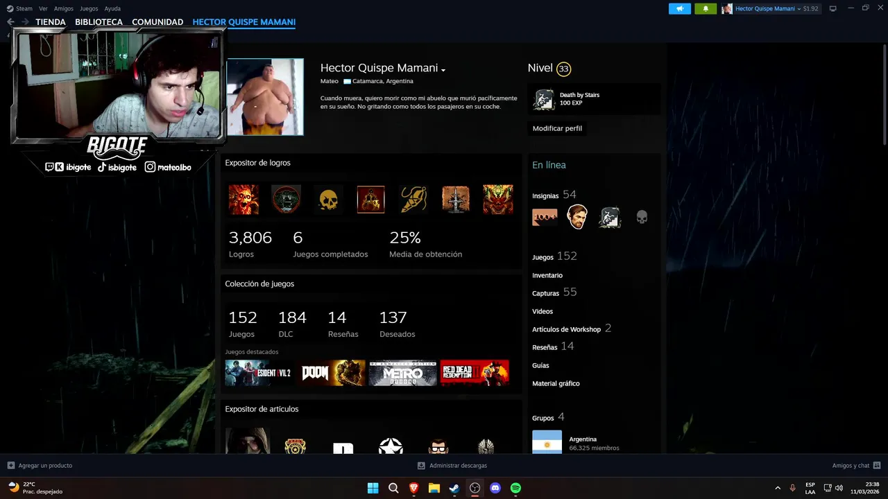Open the Argentina group link
The image size is (888, 499).
click(583, 439)
